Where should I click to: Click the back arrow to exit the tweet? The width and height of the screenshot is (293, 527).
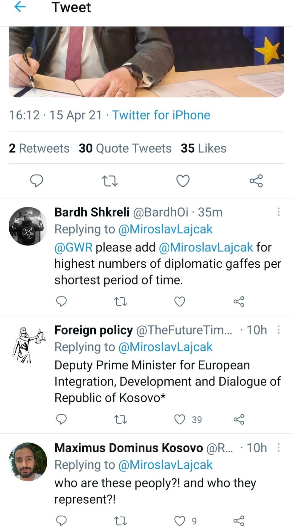(20, 7)
